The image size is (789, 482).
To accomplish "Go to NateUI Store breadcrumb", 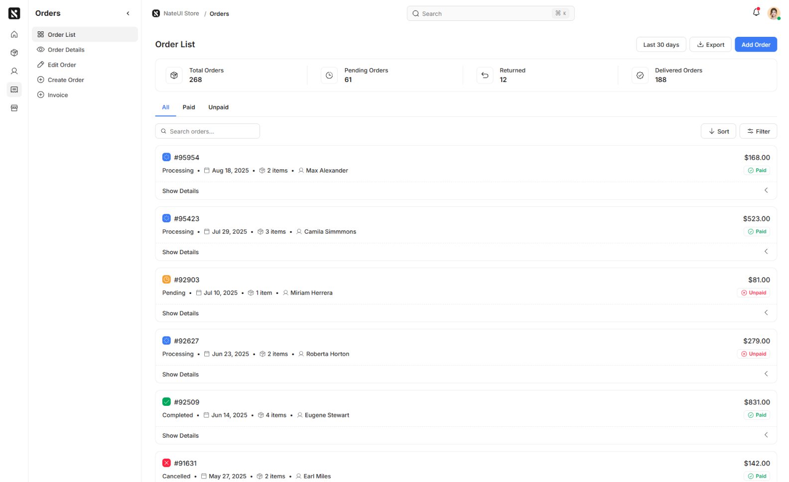I will point(176,13).
